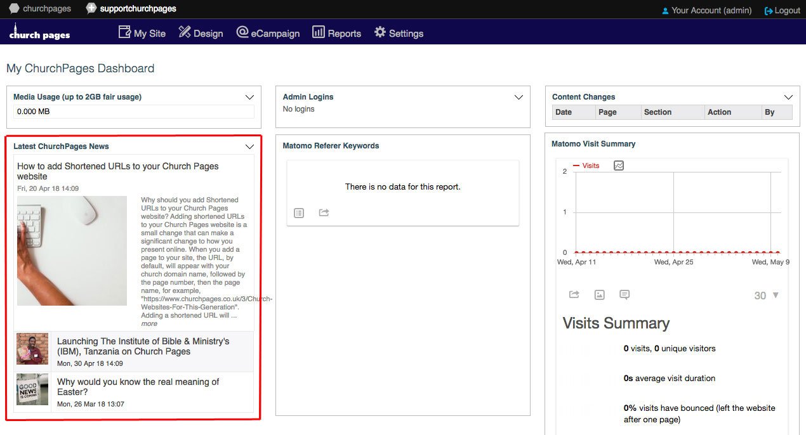806x435 pixels.
Task: Open the Design menu
Action: 201,33
